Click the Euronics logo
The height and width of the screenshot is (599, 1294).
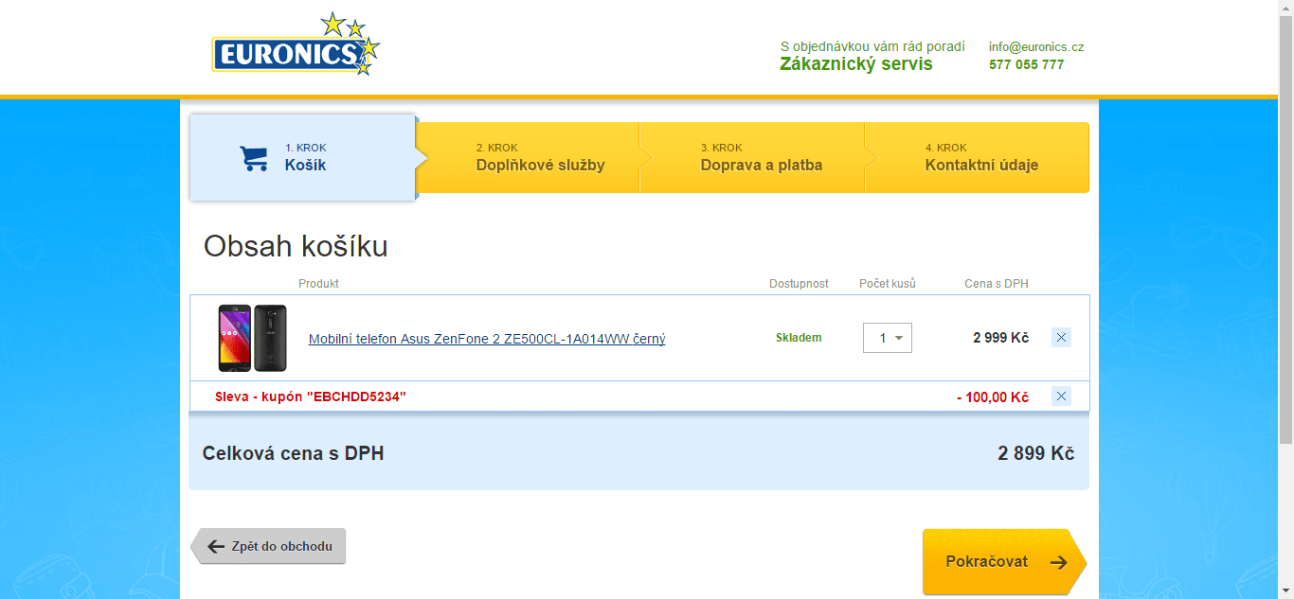296,45
